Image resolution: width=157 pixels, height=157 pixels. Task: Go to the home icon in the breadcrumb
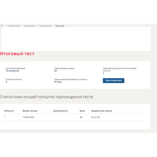[2, 26]
